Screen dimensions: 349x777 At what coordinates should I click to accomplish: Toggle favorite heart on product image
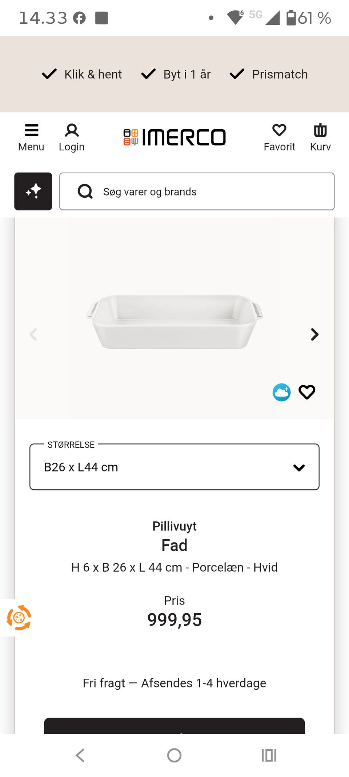pyautogui.click(x=307, y=392)
